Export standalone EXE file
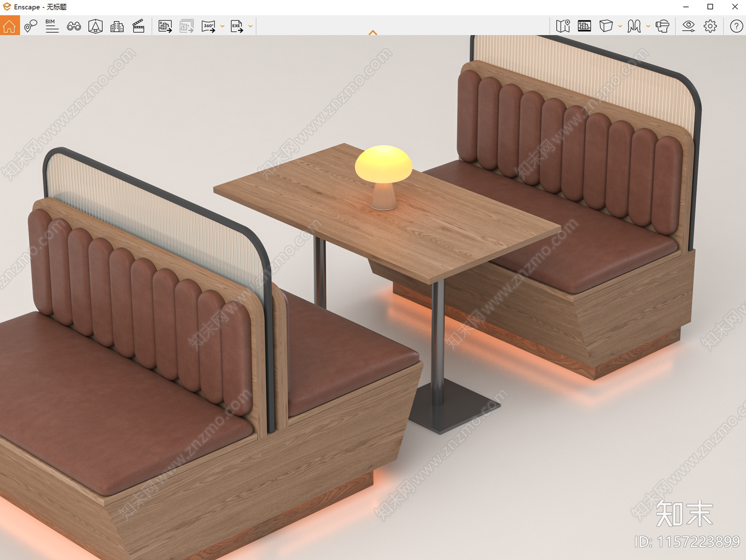 237,26
